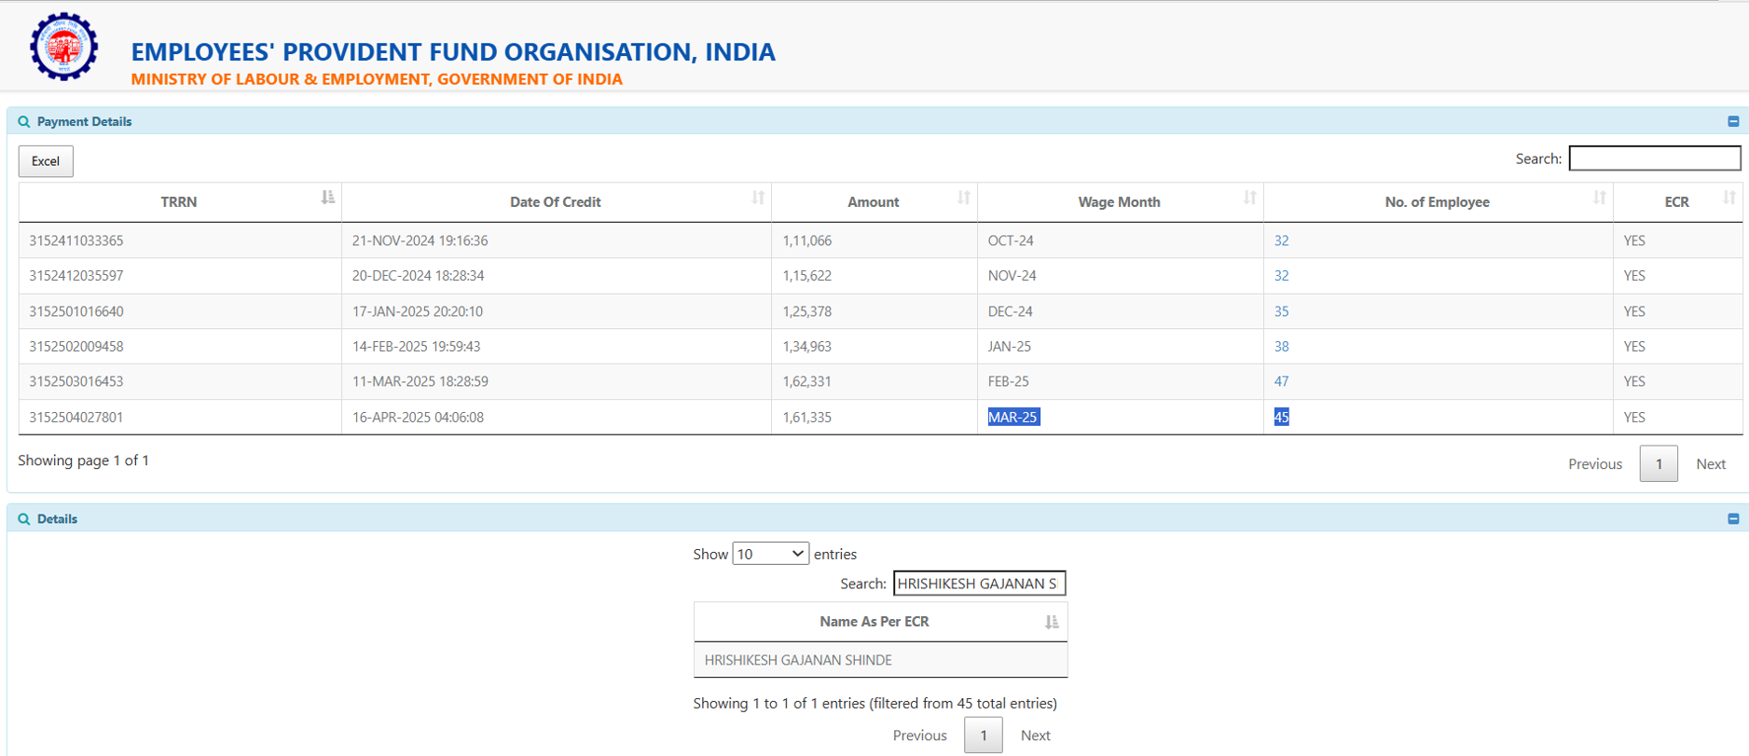Open employee count 47 for FEB-25
The width and height of the screenshot is (1749, 756).
pyautogui.click(x=1281, y=381)
